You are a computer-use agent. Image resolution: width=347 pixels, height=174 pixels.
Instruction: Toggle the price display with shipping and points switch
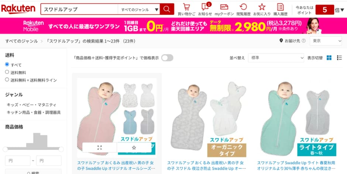click(x=167, y=58)
